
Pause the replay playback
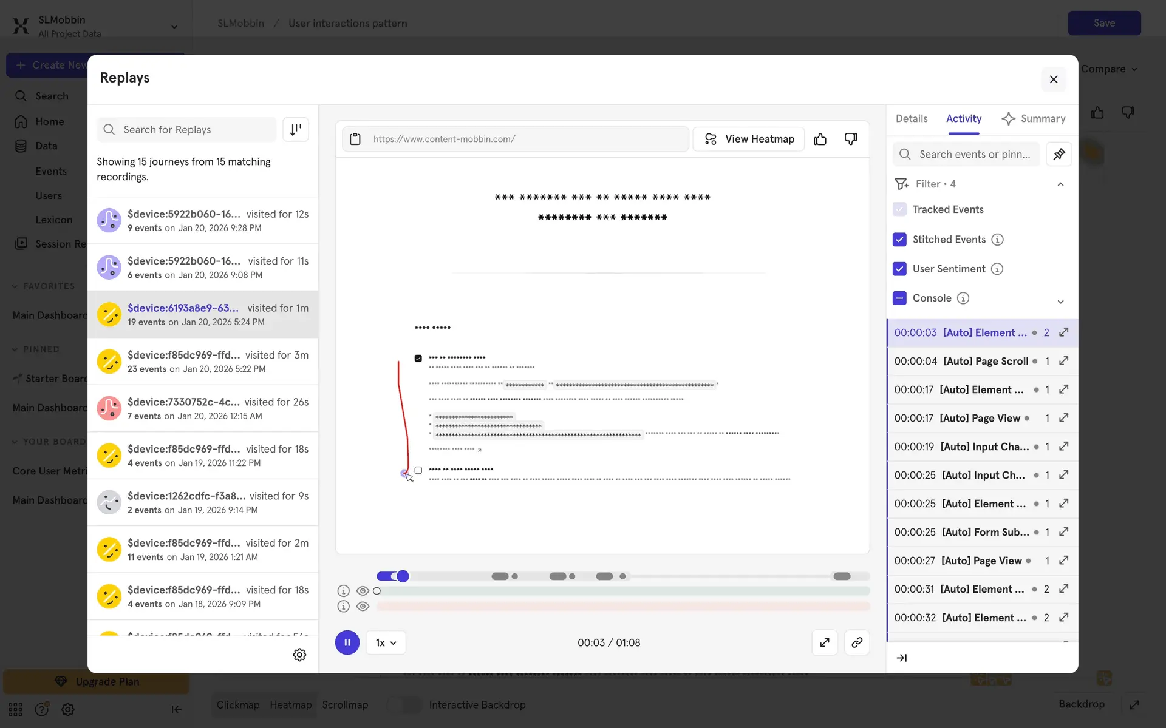(347, 642)
